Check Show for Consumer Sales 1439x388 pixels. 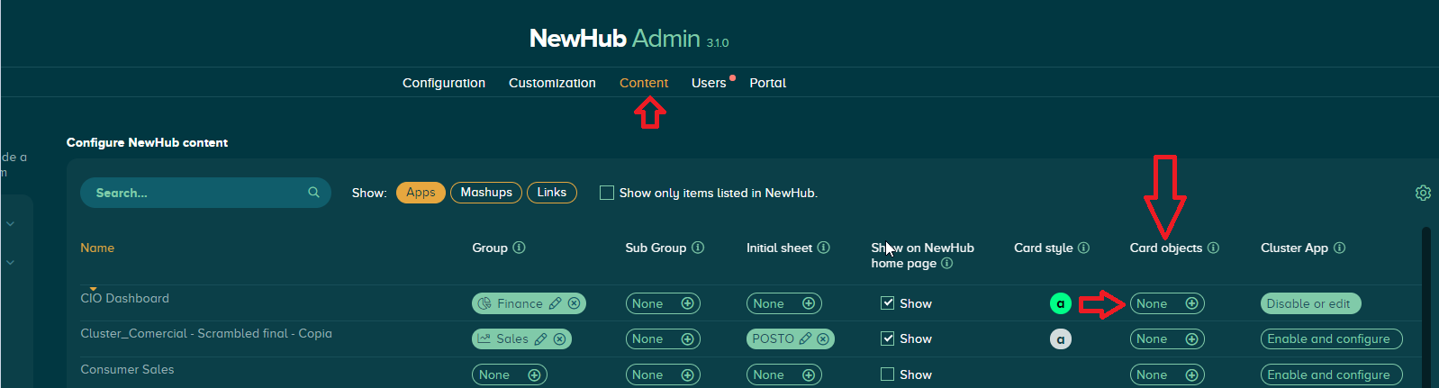click(x=887, y=374)
